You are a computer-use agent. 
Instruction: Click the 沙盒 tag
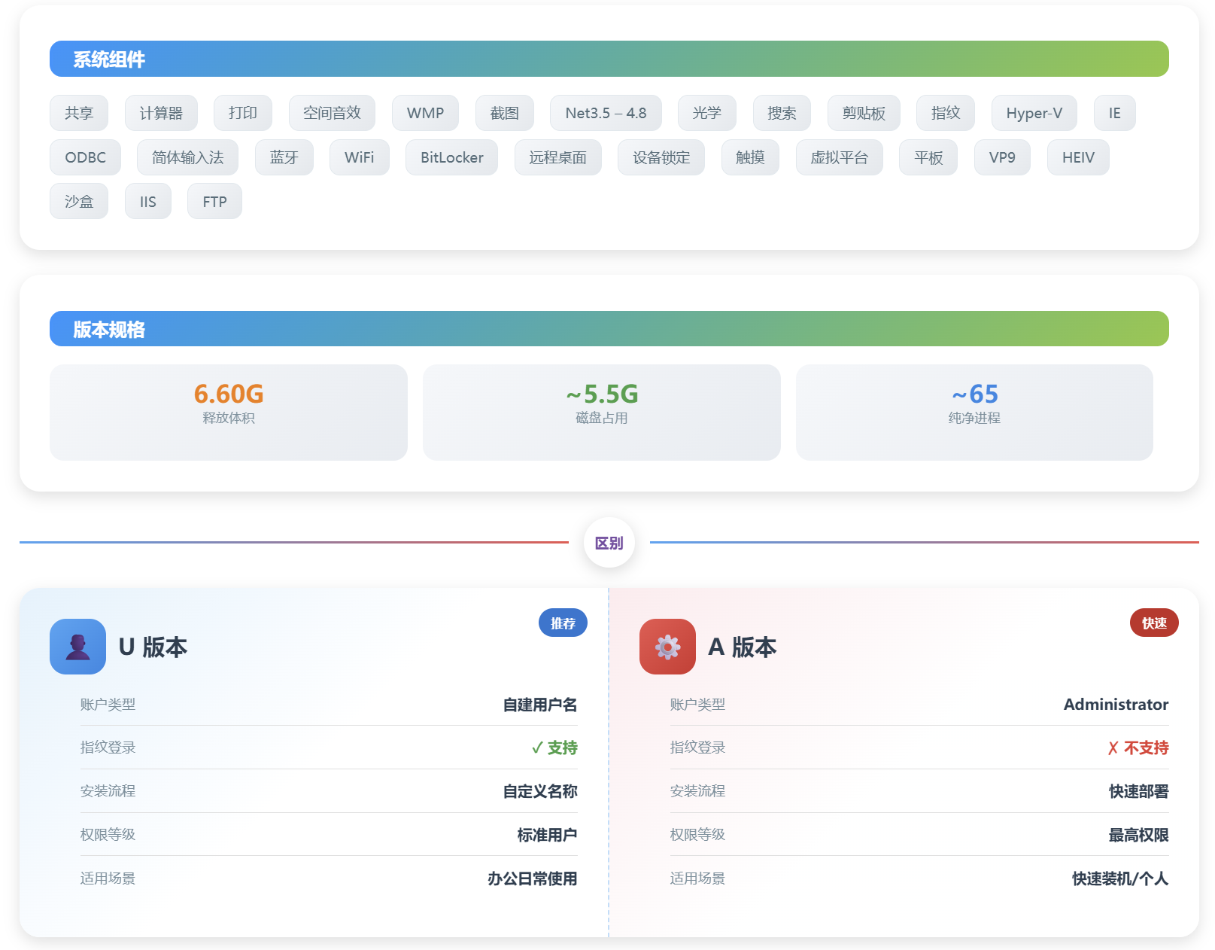pos(79,201)
